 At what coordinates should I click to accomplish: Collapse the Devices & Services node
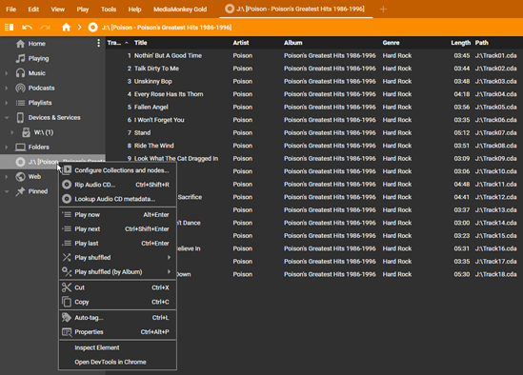click(7, 118)
